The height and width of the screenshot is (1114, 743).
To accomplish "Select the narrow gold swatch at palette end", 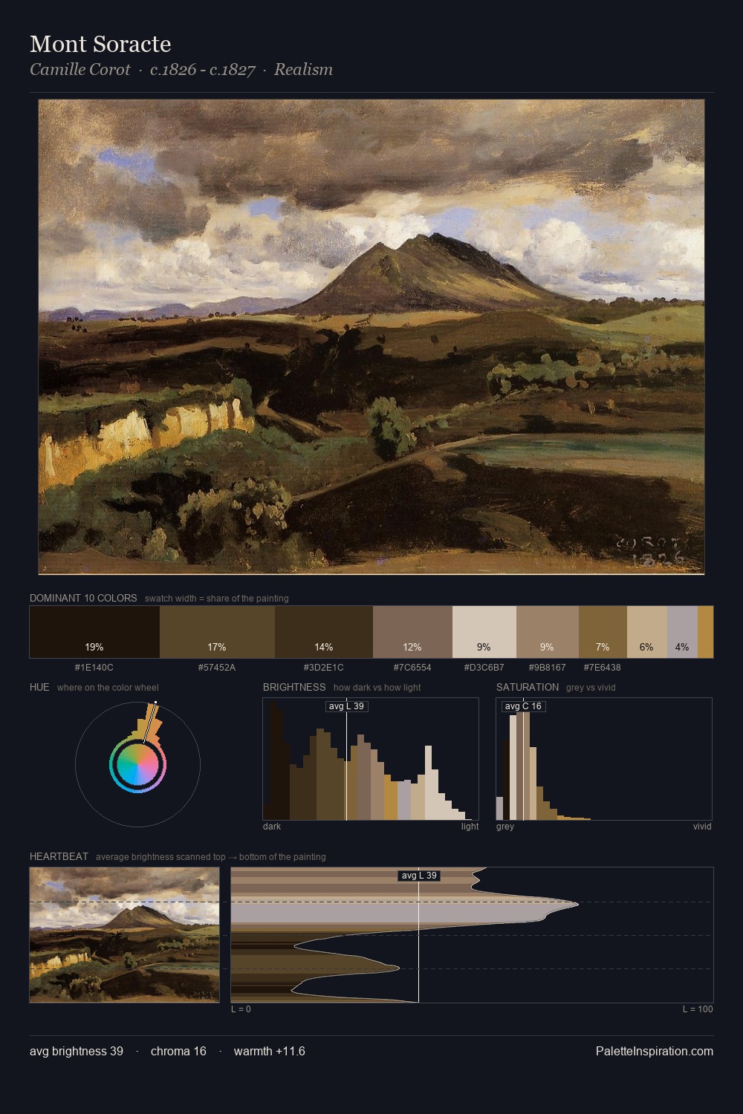I will click(705, 632).
